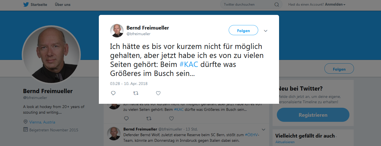Screen dimensions: 381x146
Task: Open the #KAC hashtag in the popup
Action: point(189,64)
